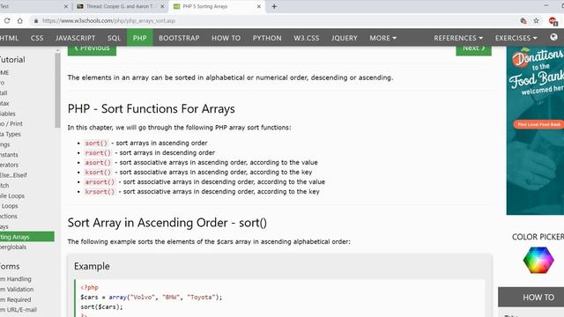Open the SQL tutorial in the navbar
The image size is (564, 317).
click(x=114, y=38)
